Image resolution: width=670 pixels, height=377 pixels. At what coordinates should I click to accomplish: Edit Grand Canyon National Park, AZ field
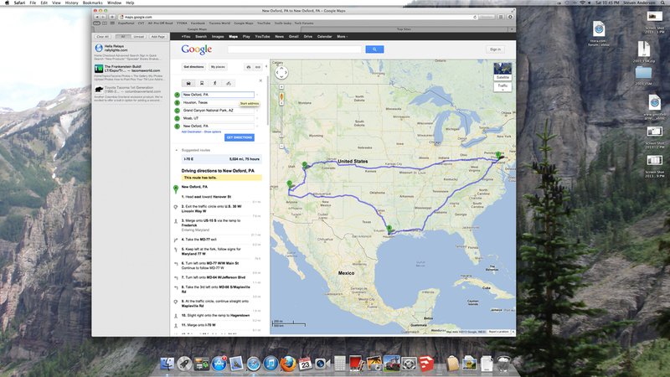[x=218, y=111]
